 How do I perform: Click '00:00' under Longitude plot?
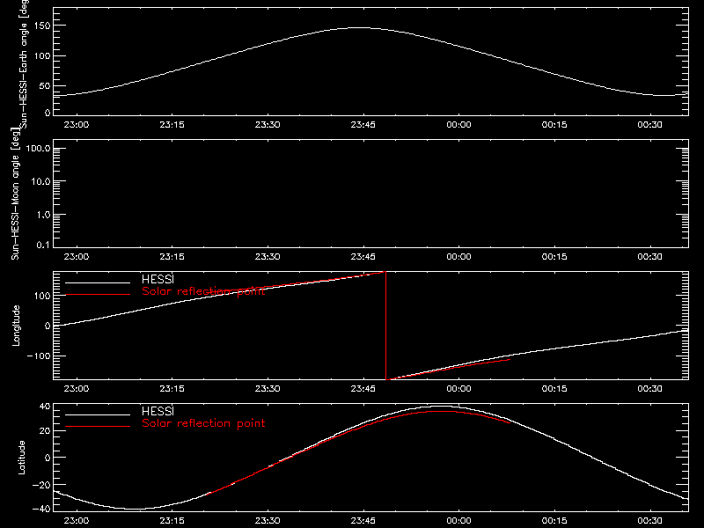tap(458, 389)
